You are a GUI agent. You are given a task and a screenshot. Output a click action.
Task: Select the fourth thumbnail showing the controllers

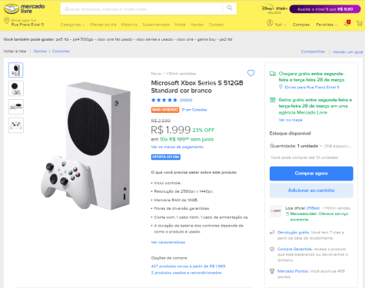16,125
